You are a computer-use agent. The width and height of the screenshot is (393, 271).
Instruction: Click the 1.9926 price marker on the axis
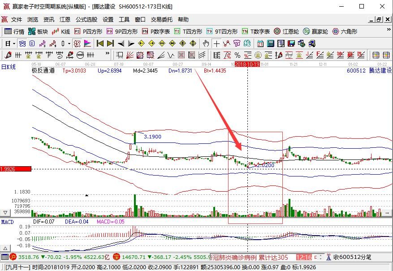point(16,169)
